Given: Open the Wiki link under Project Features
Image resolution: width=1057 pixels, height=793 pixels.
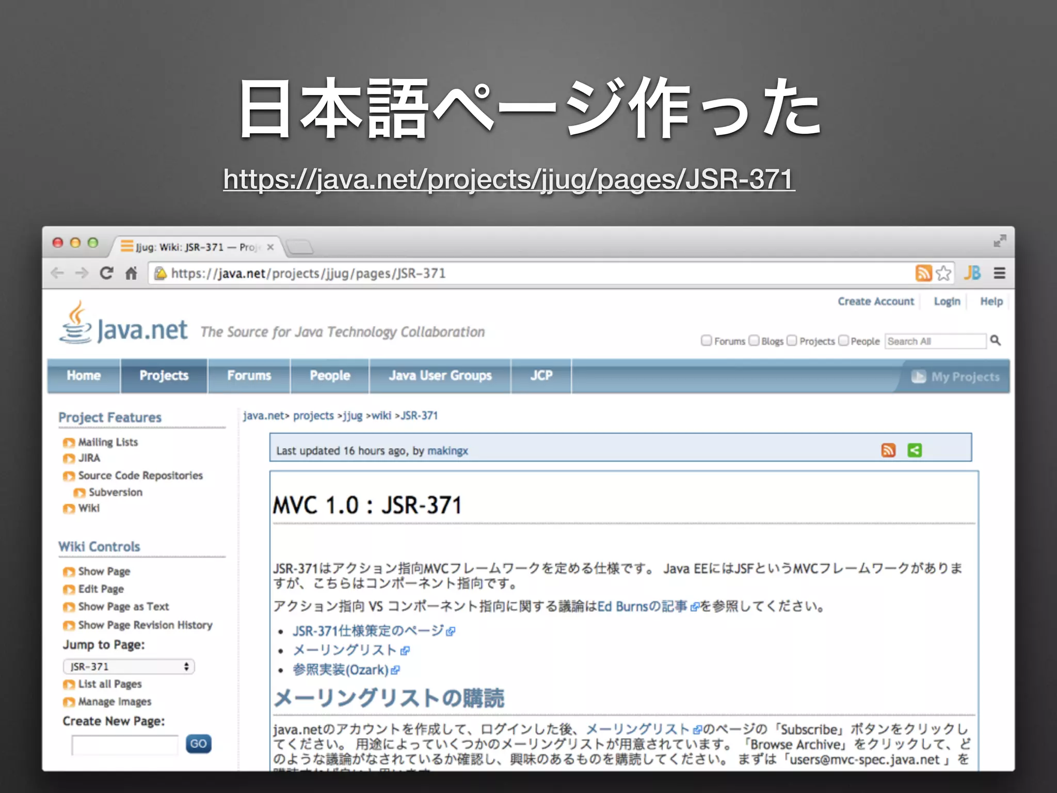Looking at the screenshot, I should point(89,508).
